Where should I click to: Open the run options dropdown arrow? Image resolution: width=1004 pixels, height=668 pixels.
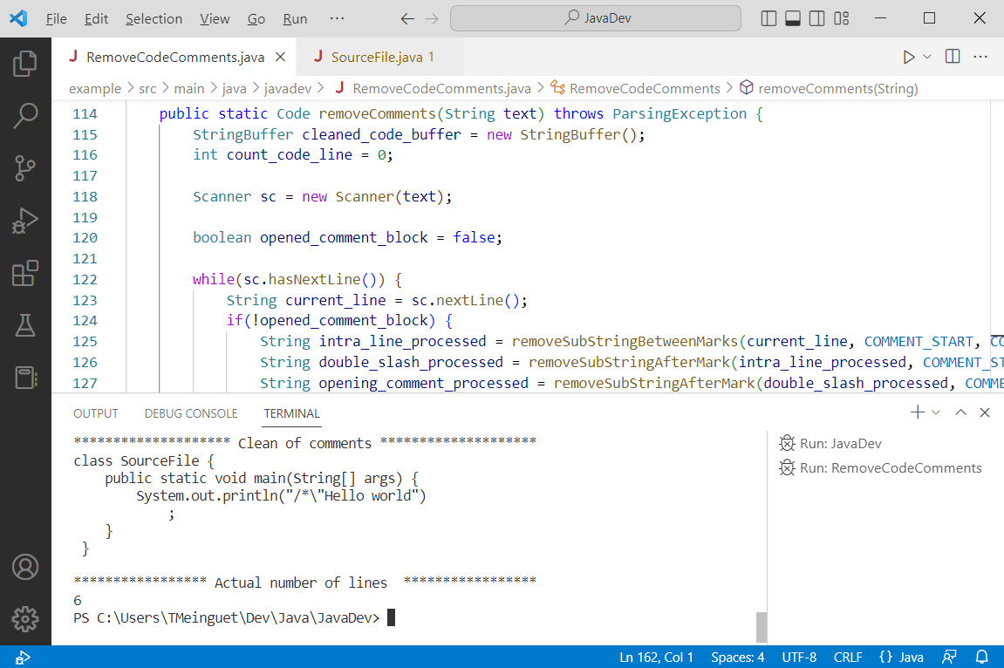pyautogui.click(x=927, y=58)
